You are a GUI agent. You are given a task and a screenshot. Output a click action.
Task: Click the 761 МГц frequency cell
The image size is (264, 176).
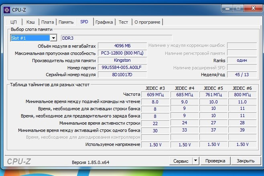213,95
